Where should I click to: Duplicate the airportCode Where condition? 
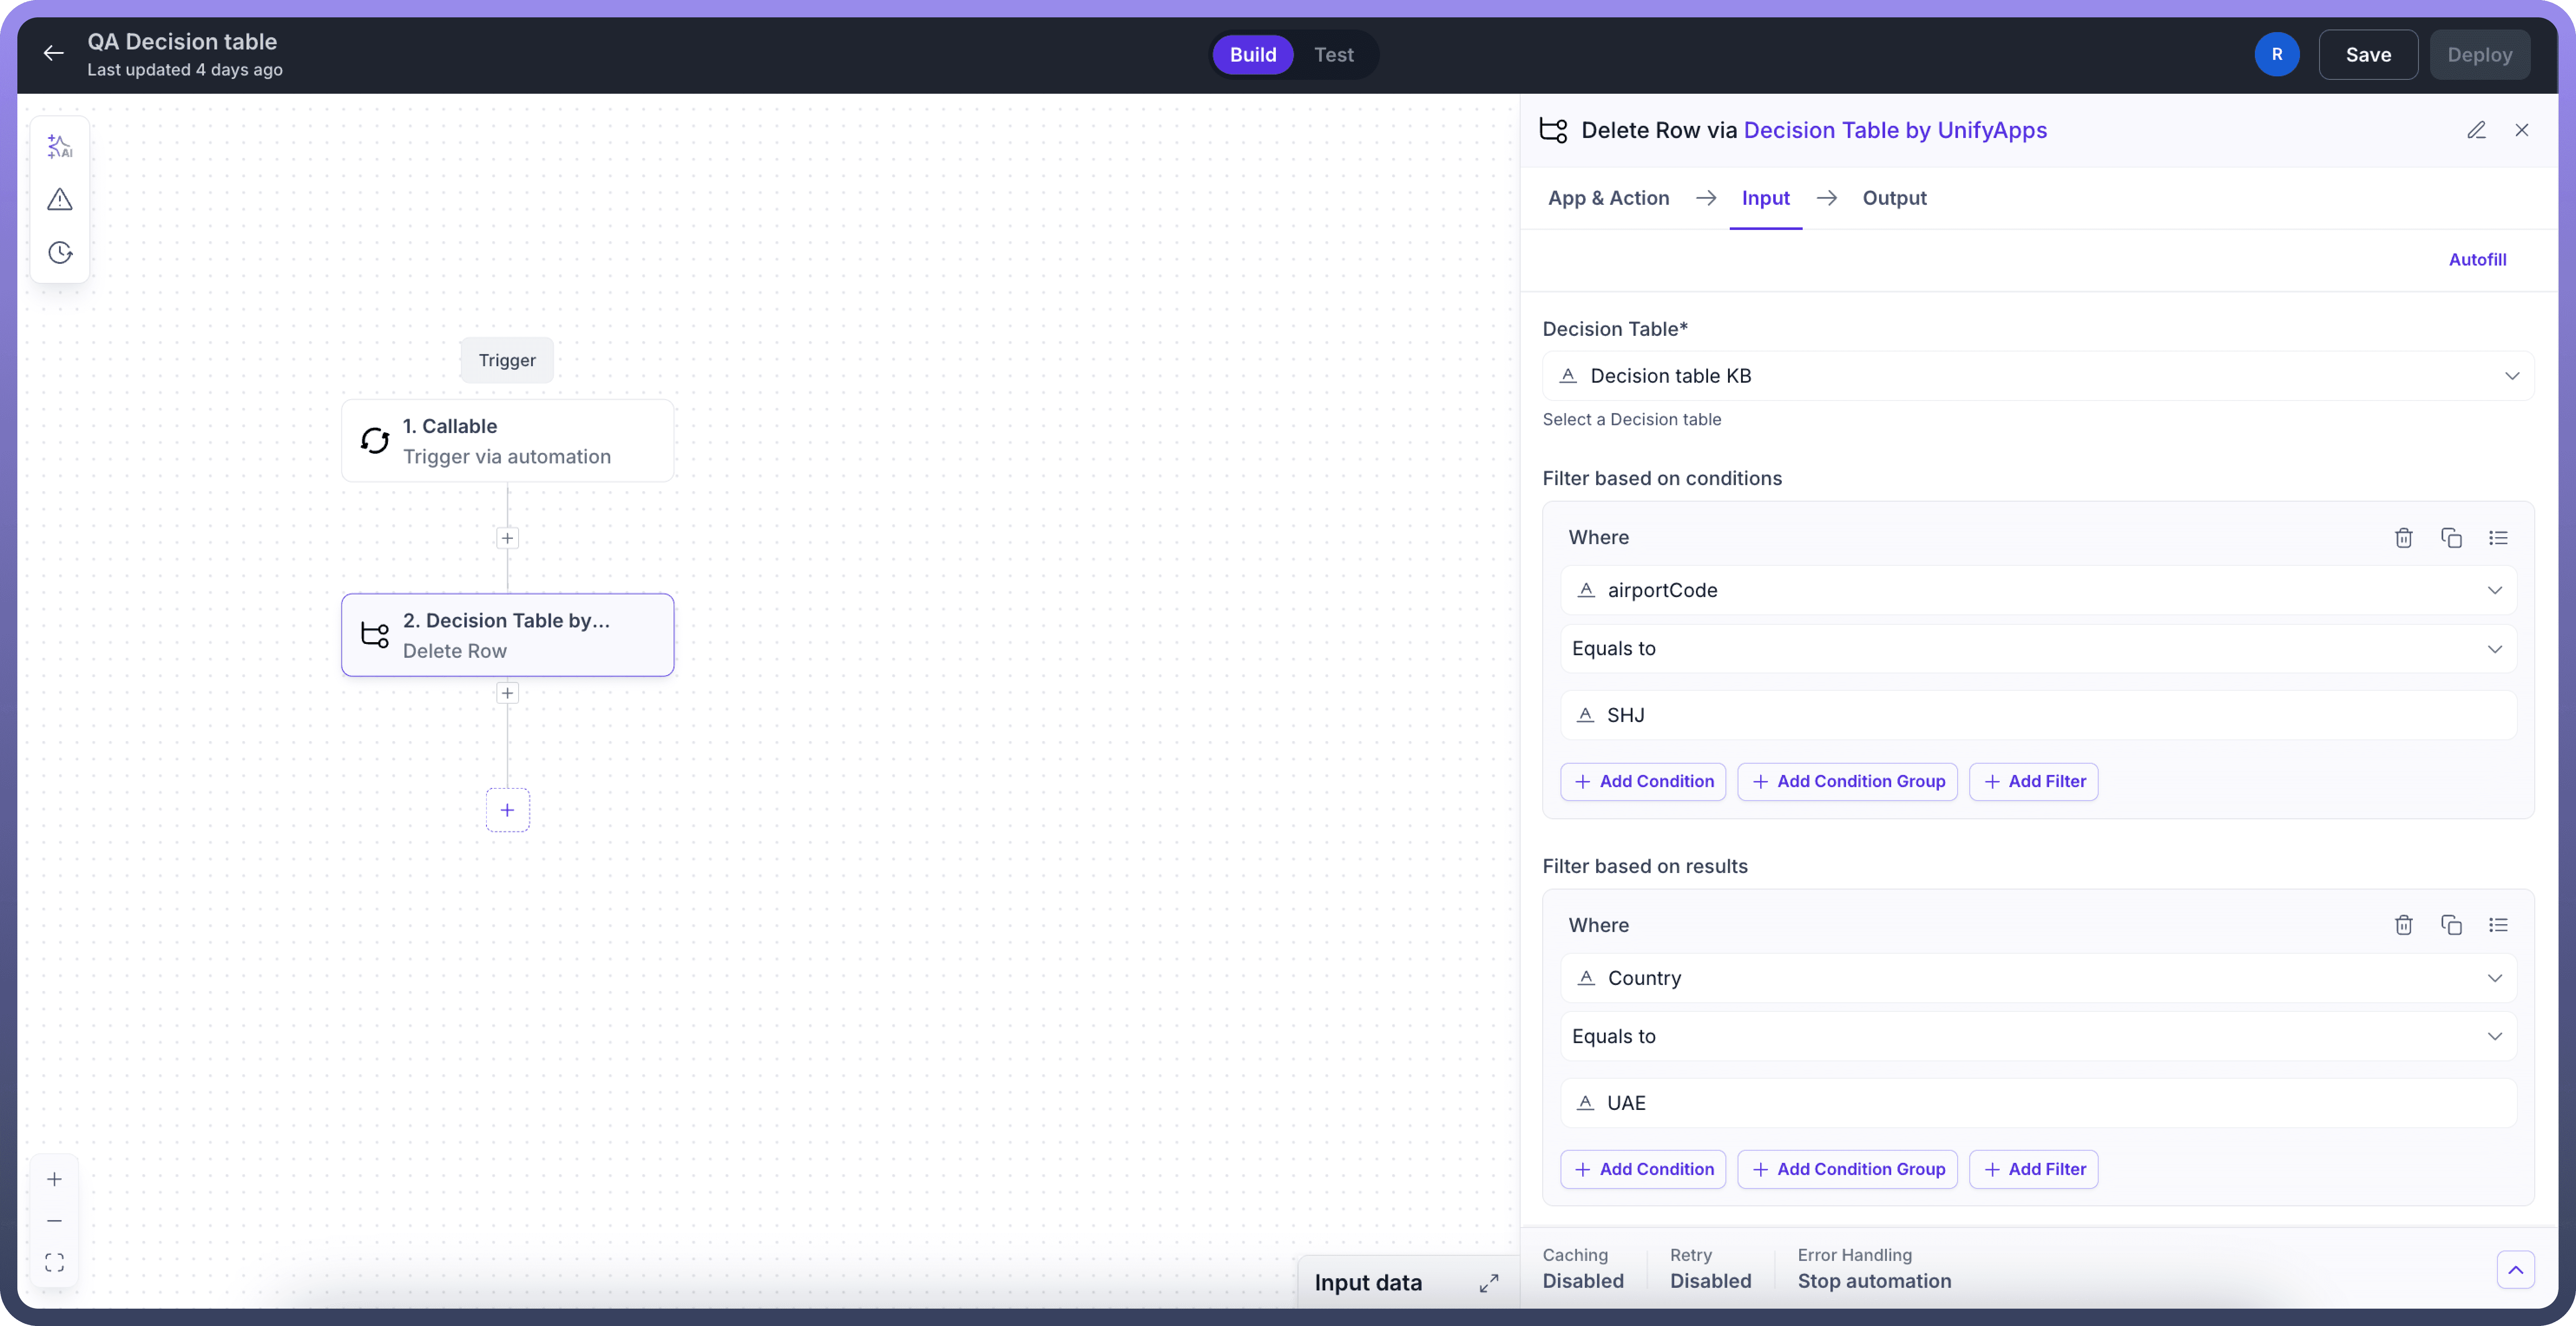click(x=2451, y=538)
